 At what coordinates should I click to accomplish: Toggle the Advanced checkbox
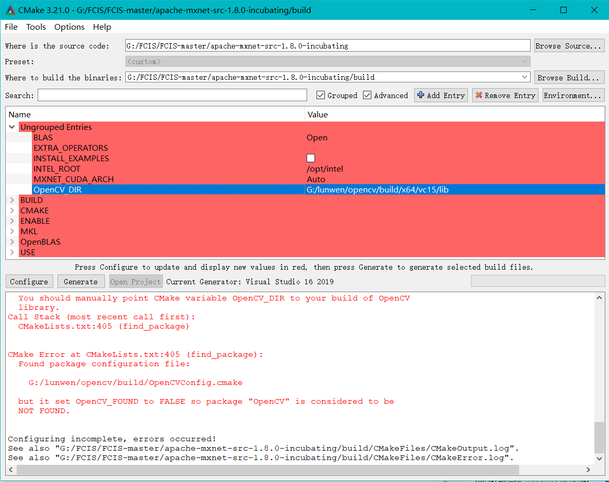(367, 95)
